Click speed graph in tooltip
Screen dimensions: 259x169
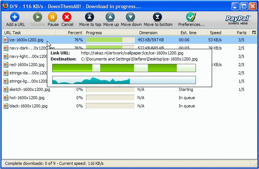[x=124, y=80]
